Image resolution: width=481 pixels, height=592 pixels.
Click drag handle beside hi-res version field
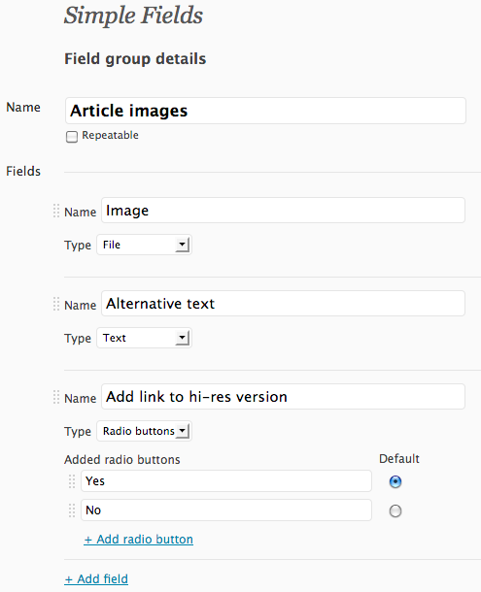pyautogui.click(x=56, y=397)
